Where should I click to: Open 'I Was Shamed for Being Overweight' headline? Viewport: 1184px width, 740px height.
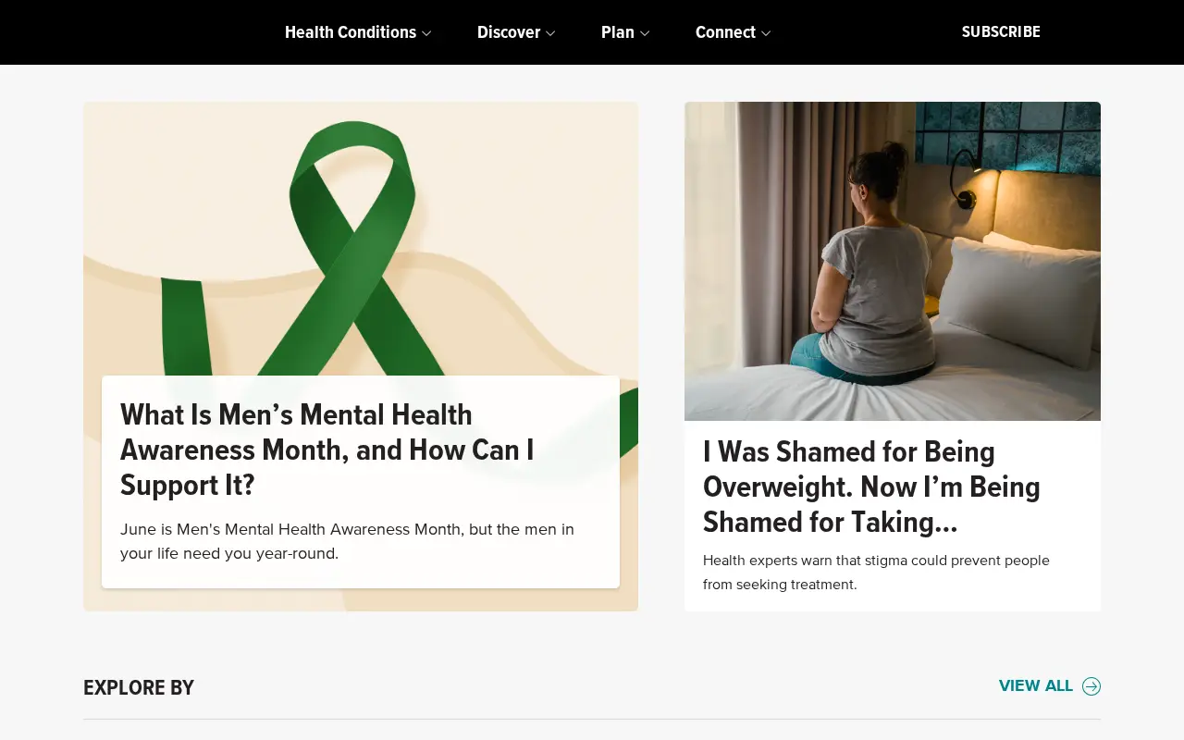click(871, 487)
